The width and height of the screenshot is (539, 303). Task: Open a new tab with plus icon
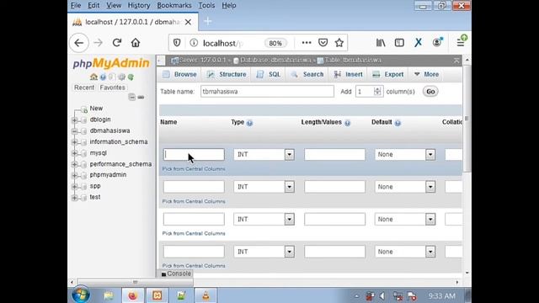coord(208,21)
